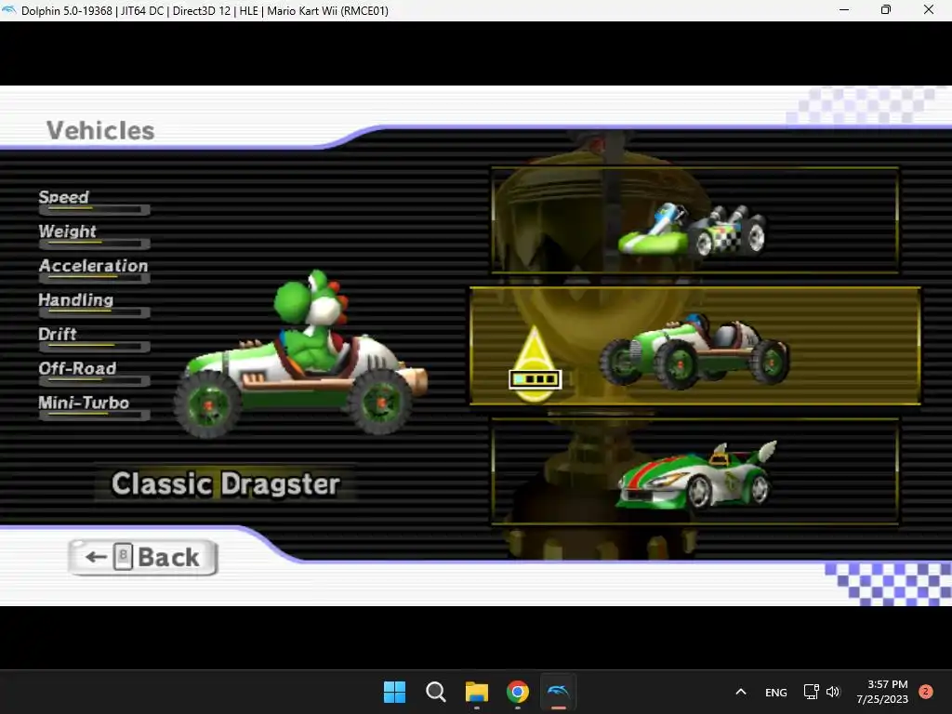Image resolution: width=952 pixels, height=714 pixels.
Task: Open the clock and calendar flyout
Action: click(x=882, y=692)
